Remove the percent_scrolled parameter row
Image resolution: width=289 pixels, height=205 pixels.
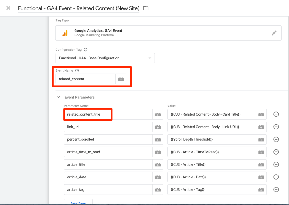(x=276, y=139)
